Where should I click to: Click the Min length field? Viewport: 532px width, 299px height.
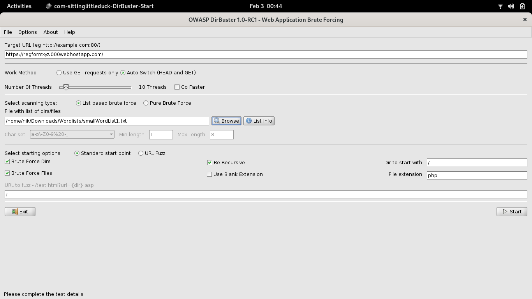(161, 135)
